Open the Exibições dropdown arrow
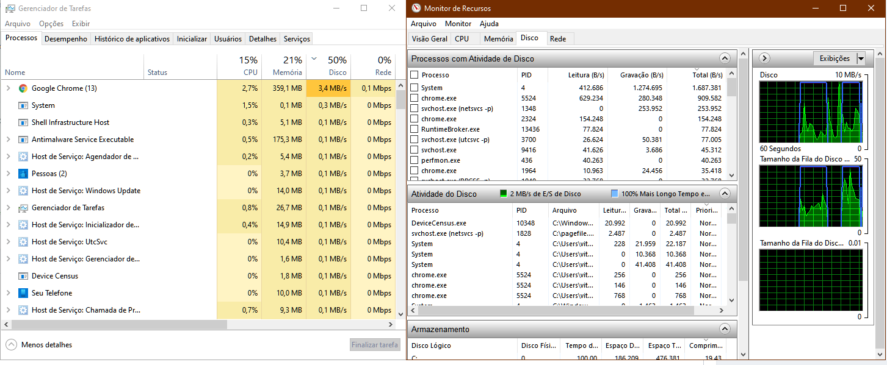The width and height of the screenshot is (887, 365). pos(861,58)
